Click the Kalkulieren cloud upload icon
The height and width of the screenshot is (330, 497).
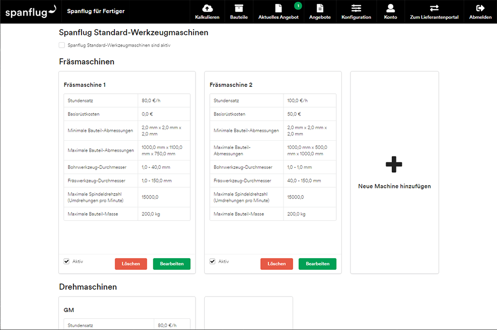click(x=207, y=8)
